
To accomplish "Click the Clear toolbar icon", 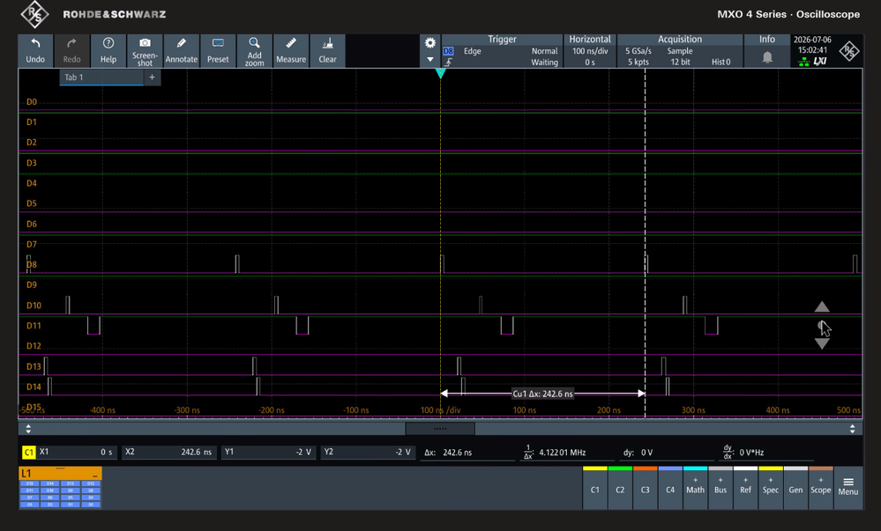I will coord(327,50).
